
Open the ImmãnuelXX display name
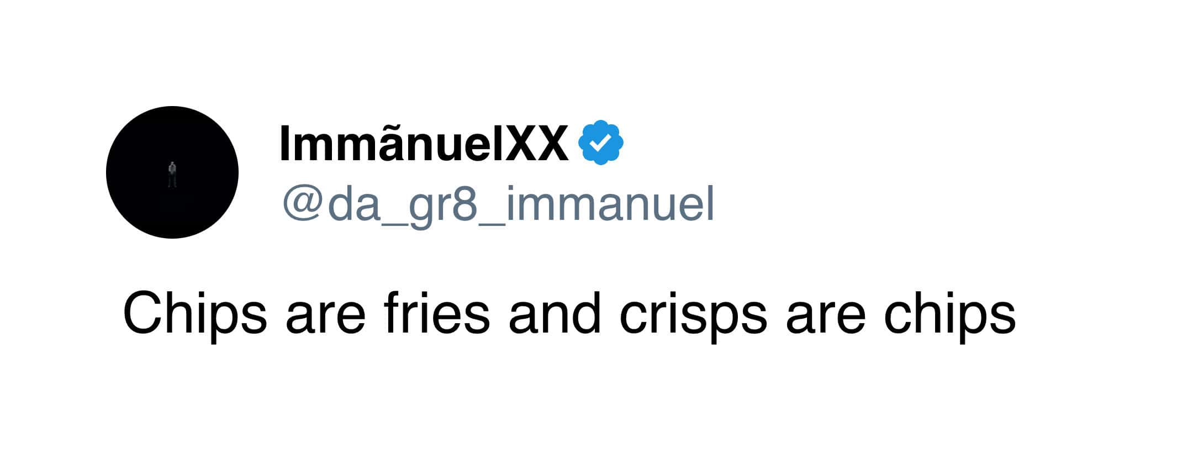point(424,144)
